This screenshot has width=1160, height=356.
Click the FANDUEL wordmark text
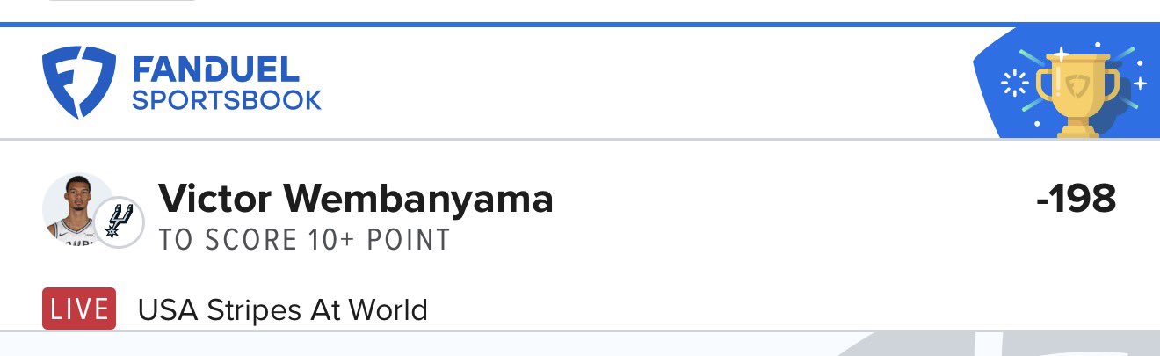click(215, 69)
